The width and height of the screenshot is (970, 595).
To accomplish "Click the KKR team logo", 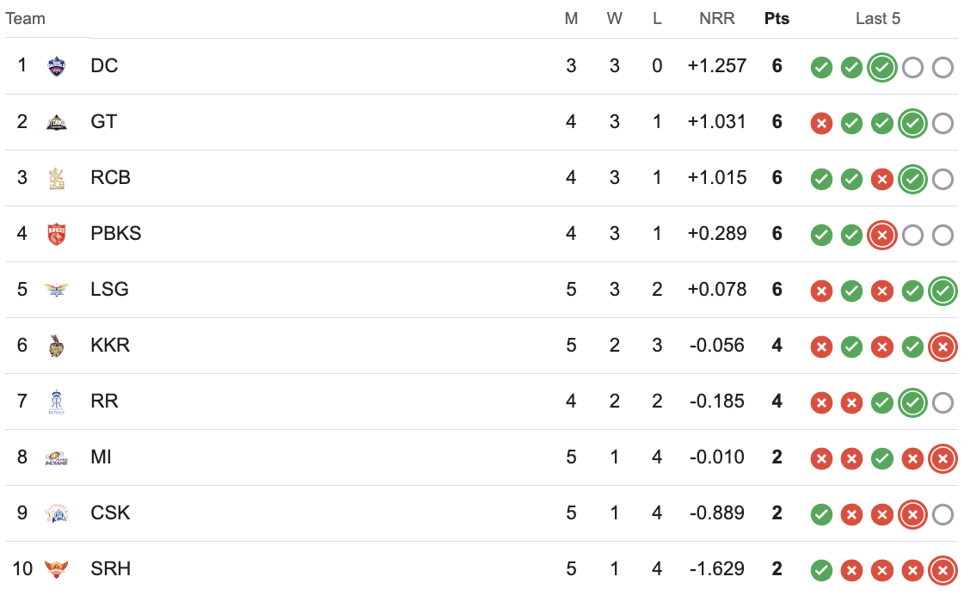I will click(x=56, y=346).
